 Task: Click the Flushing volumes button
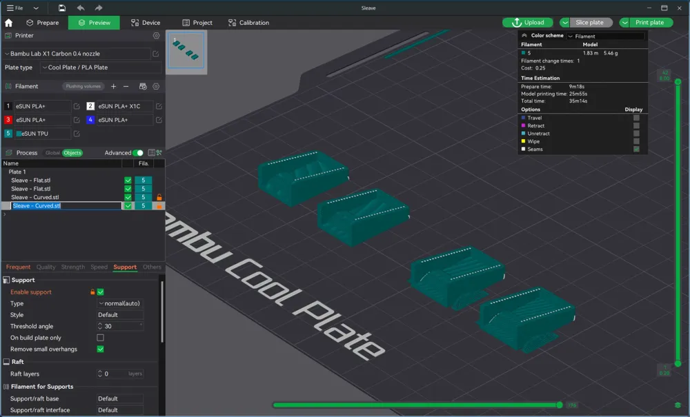tap(83, 87)
